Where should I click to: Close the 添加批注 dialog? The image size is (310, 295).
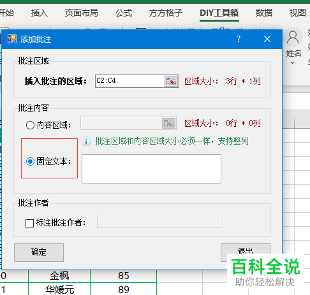(x=267, y=39)
